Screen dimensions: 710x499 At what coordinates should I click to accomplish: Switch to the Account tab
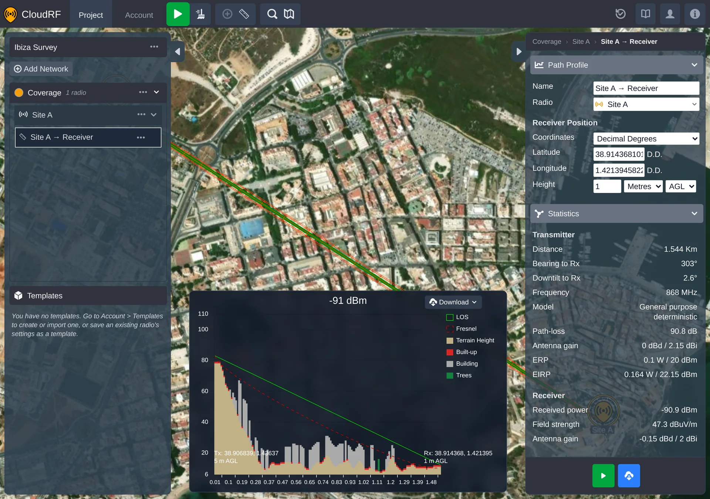139,15
